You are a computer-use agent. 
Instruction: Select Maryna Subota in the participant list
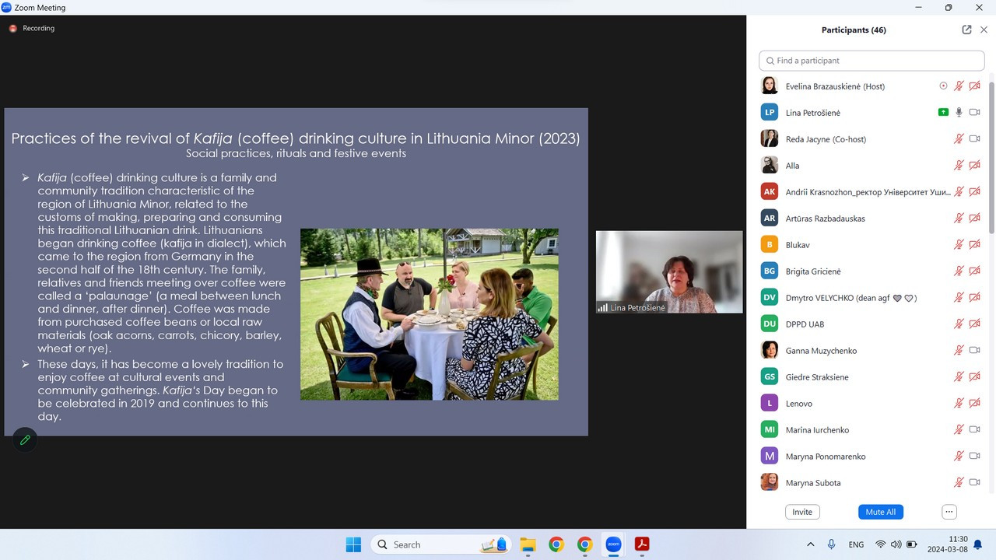pos(813,483)
